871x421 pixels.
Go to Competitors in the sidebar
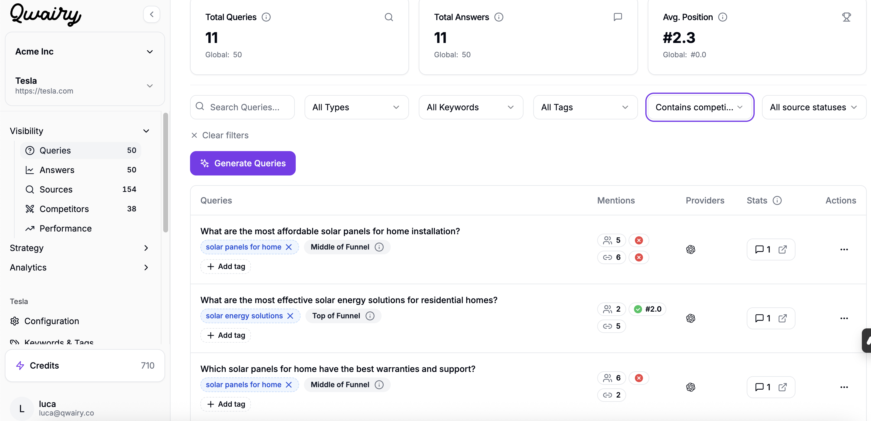pyautogui.click(x=81, y=209)
